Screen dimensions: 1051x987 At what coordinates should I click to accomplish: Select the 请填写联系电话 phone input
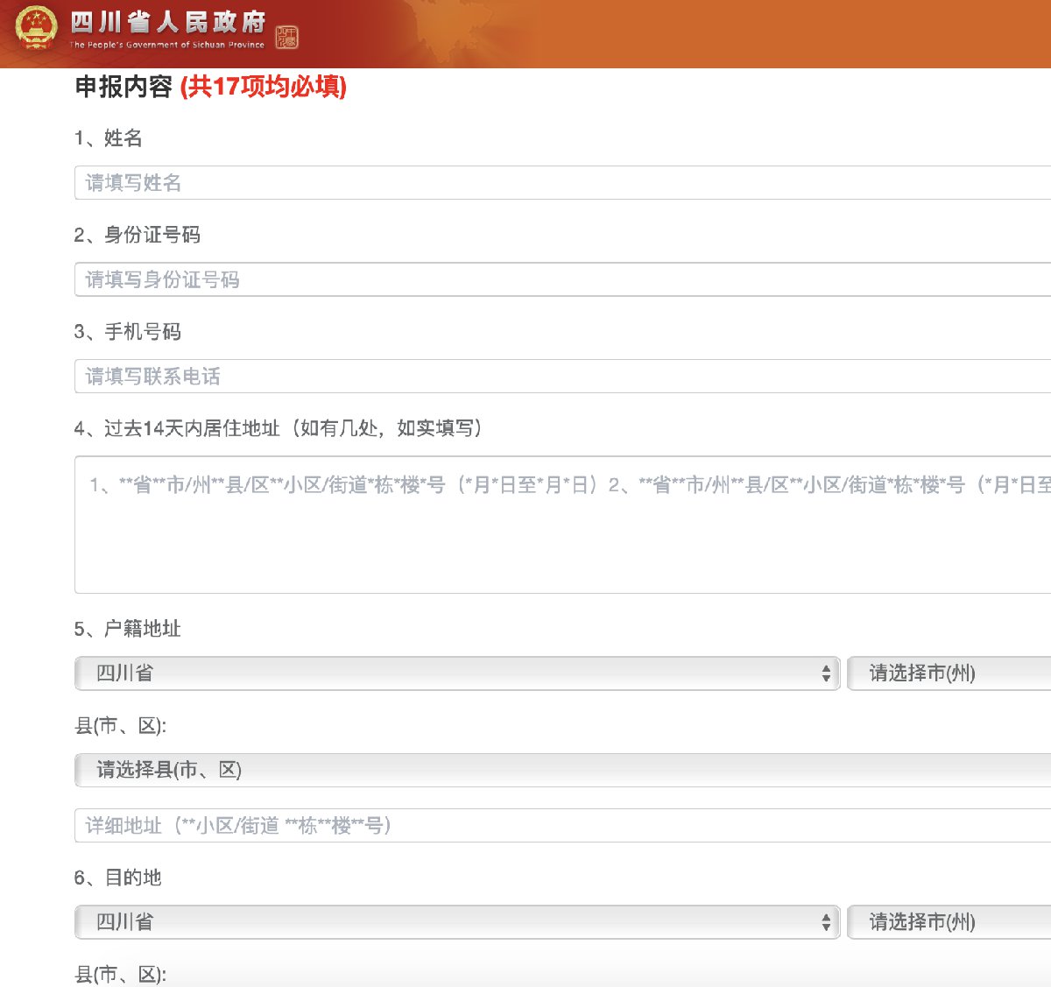[x=562, y=377]
